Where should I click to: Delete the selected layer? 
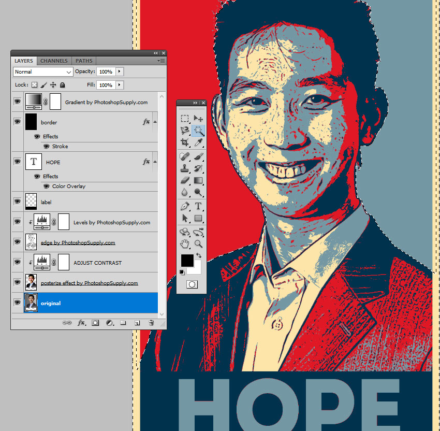pos(151,323)
